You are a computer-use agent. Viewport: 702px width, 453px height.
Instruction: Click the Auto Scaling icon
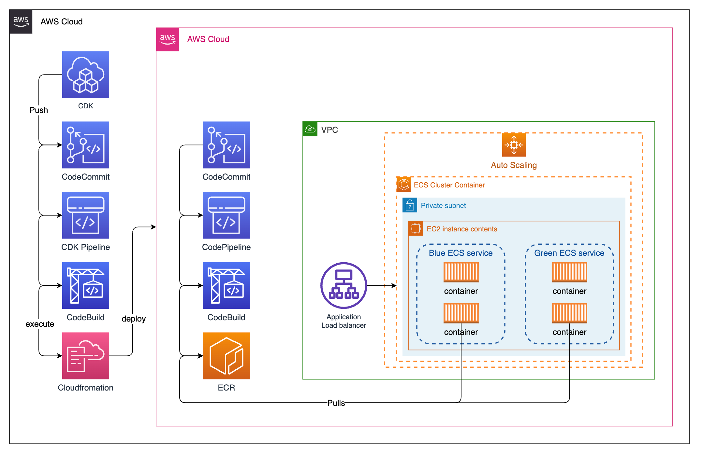point(514,145)
